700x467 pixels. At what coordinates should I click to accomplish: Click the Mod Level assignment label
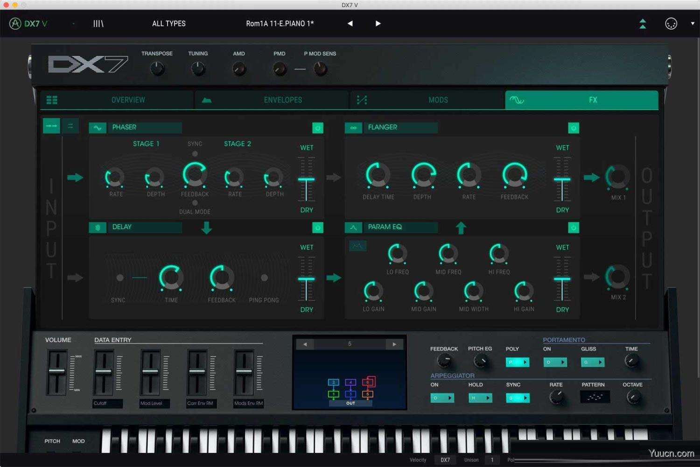click(154, 404)
